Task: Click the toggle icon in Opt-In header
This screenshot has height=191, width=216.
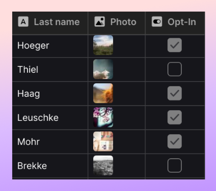Action: point(157,22)
